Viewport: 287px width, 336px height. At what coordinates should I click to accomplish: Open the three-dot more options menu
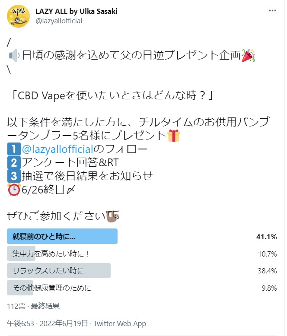pos(272,10)
